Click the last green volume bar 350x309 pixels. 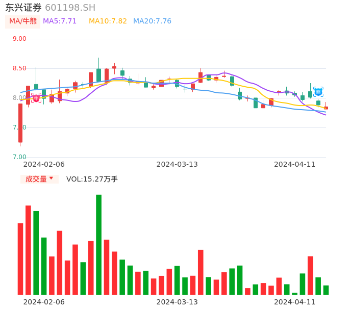pos(326,290)
